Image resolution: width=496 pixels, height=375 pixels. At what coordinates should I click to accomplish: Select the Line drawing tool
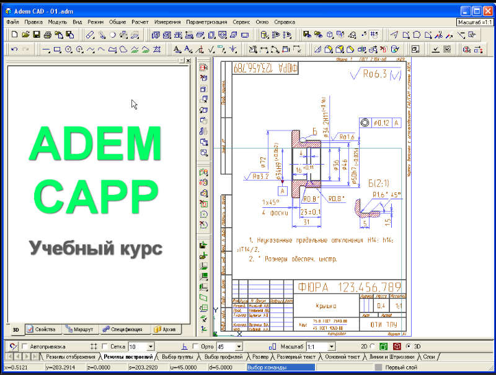[46, 50]
